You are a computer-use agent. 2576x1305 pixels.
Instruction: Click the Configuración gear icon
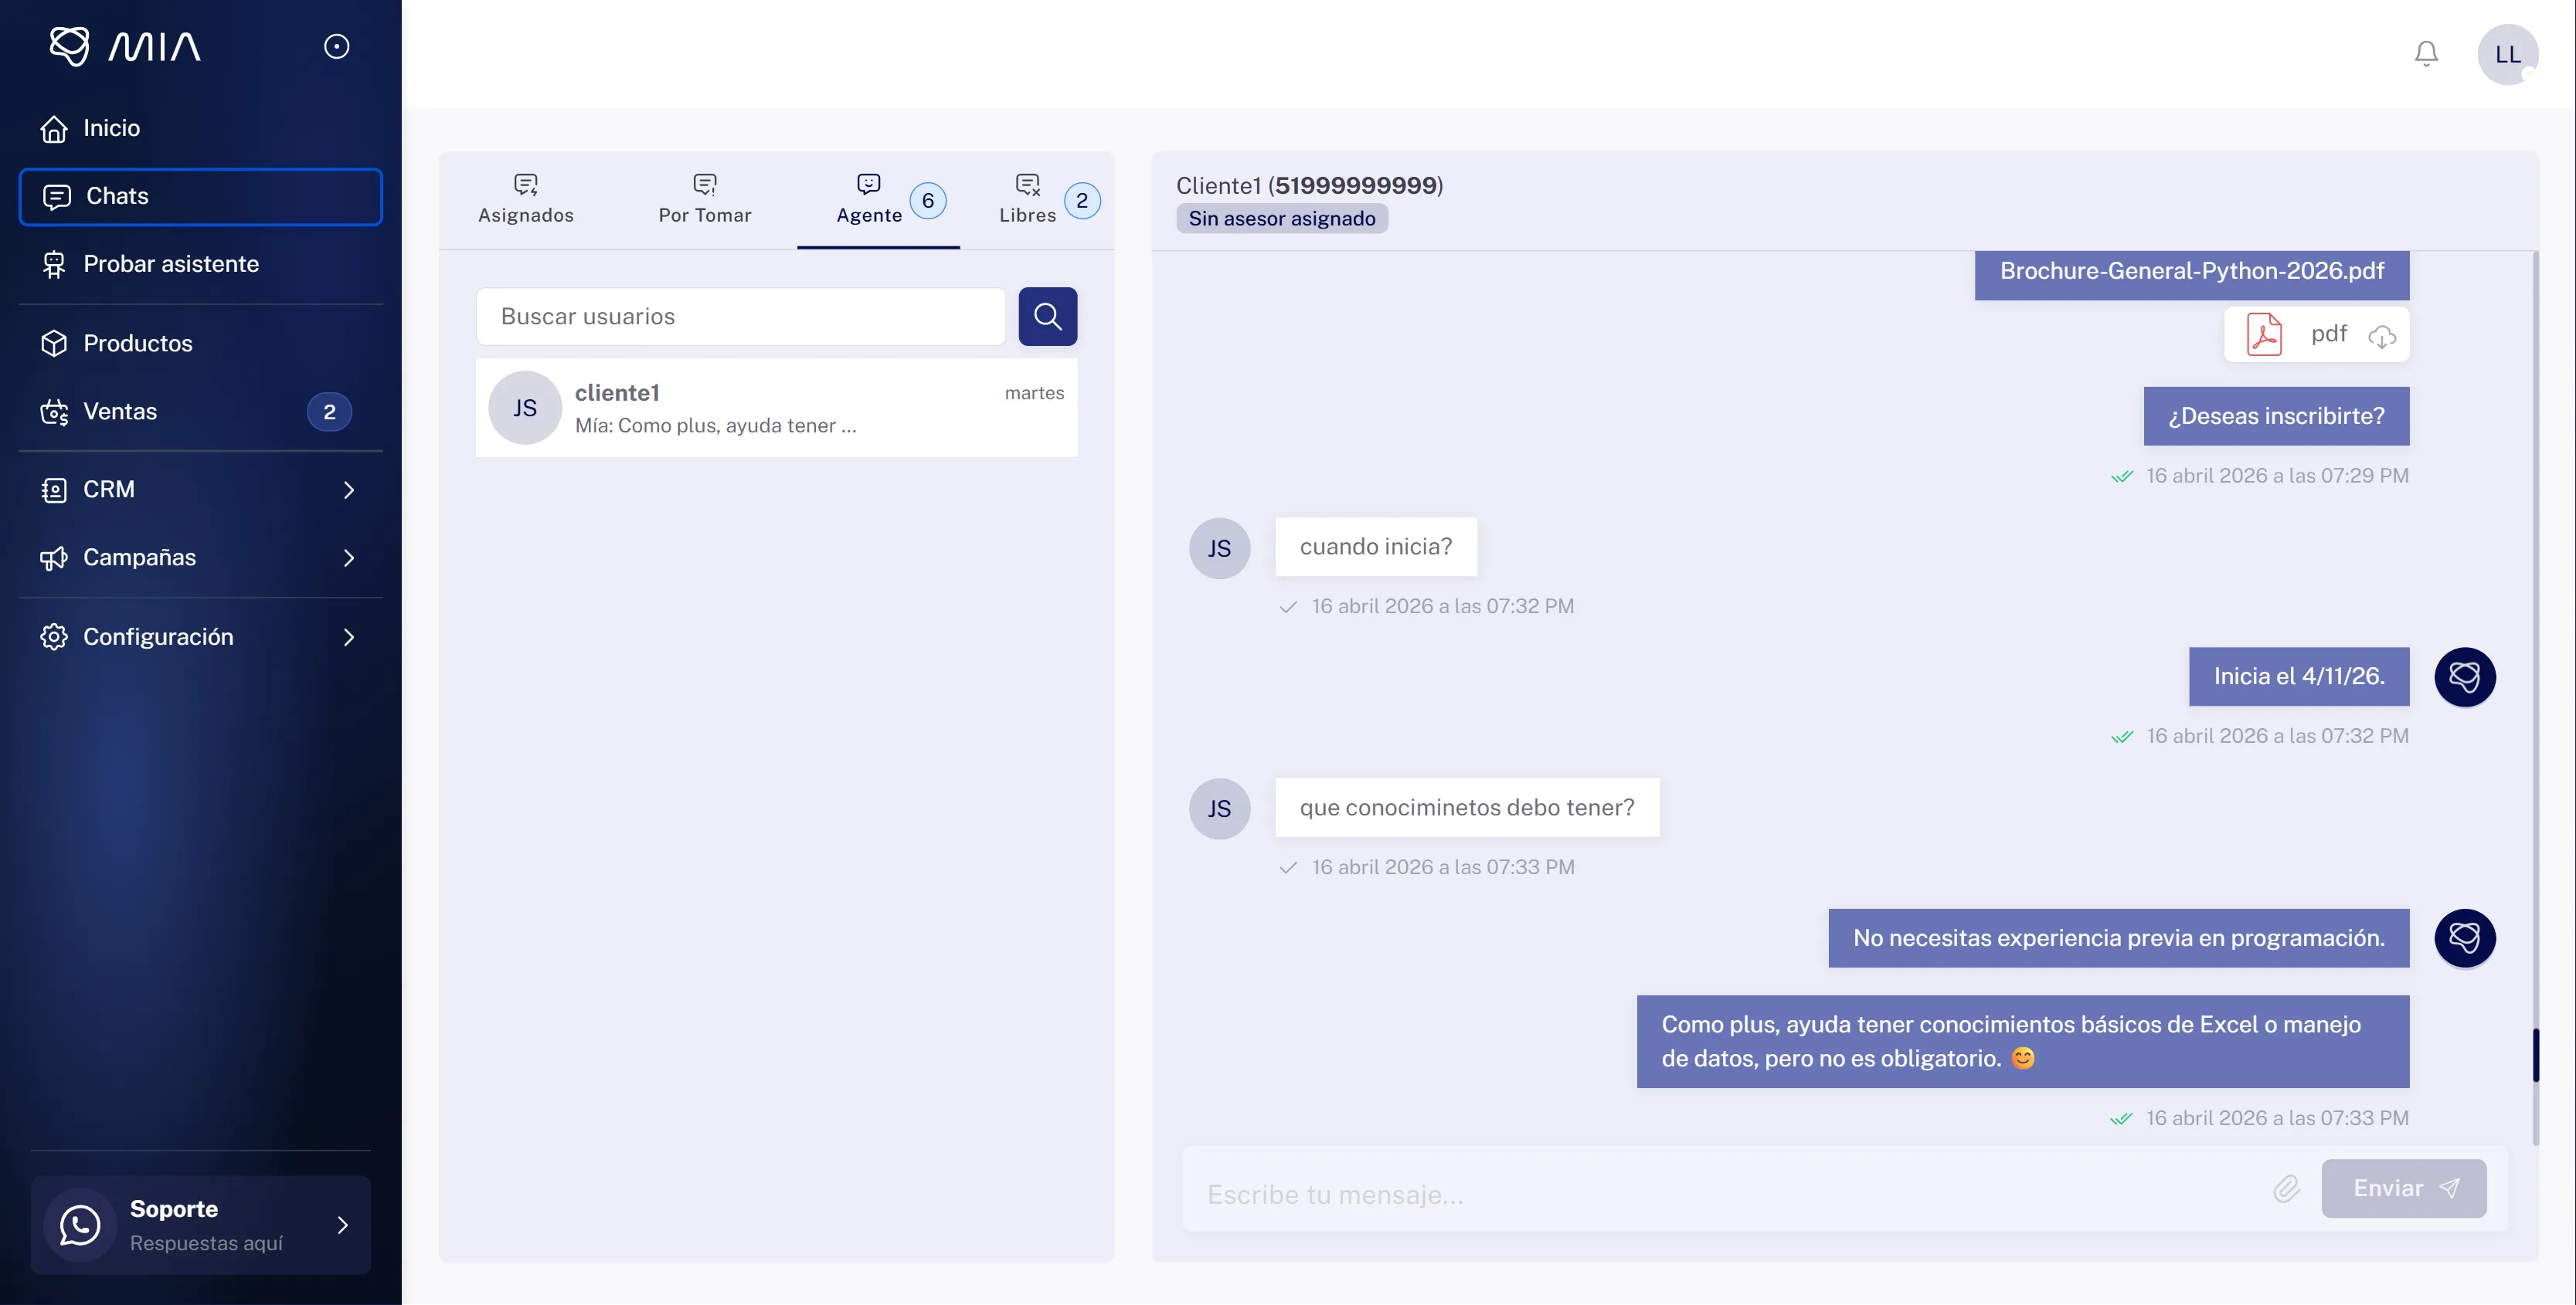tap(54, 636)
